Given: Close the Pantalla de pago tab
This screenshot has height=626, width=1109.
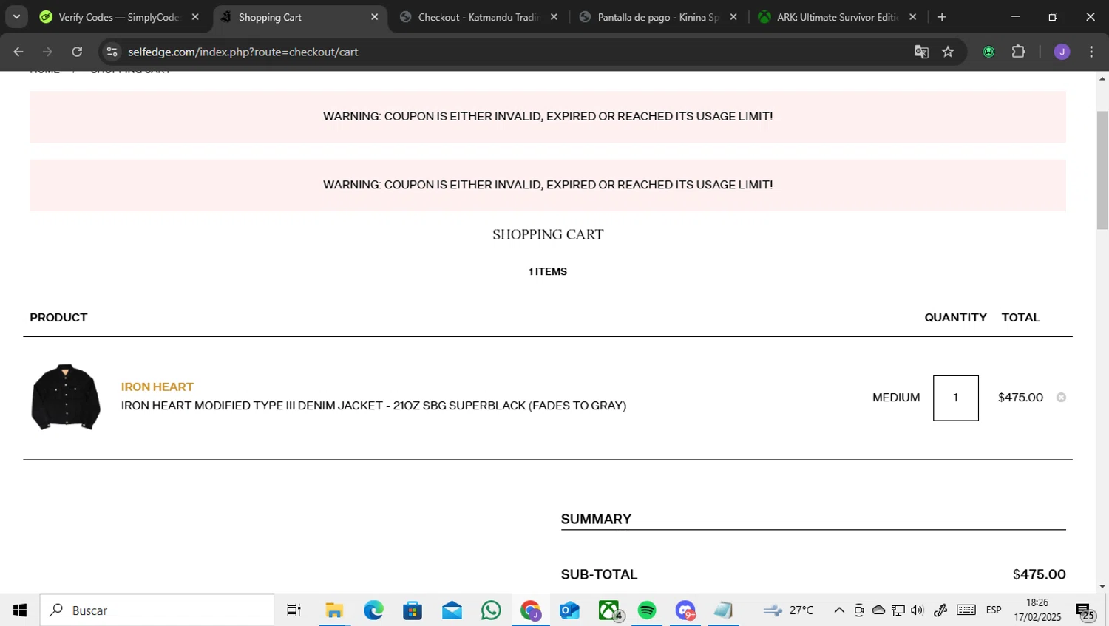Looking at the screenshot, I should click(733, 17).
